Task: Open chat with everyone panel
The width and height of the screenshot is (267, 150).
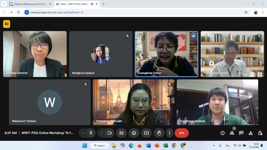Action: pos(241,133)
